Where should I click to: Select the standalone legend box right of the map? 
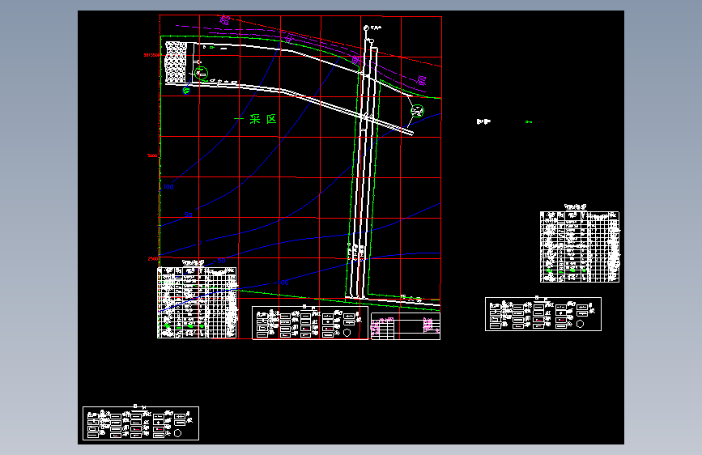pyautogui.click(x=543, y=314)
